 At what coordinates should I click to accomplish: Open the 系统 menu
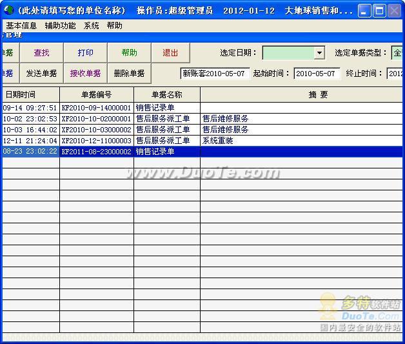pyautogui.click(x=91, y=26)
